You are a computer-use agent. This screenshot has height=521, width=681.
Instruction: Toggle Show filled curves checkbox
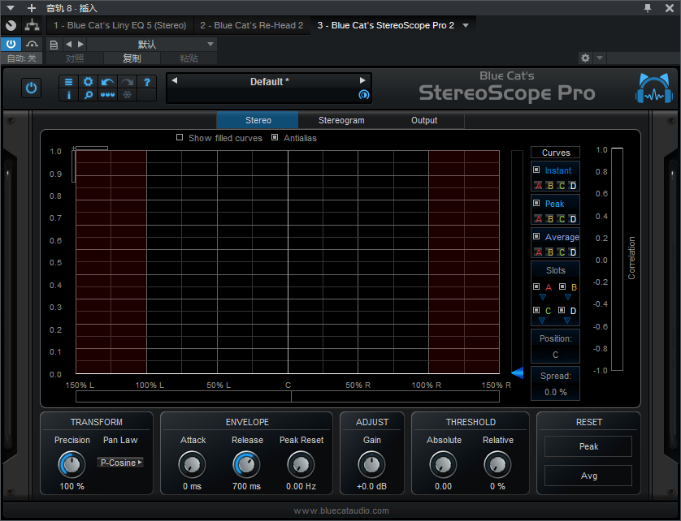(x=180, y=137)
